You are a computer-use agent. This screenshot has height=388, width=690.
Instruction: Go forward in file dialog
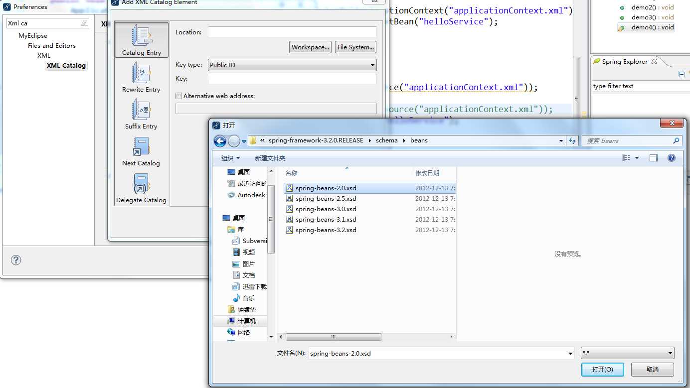(234, 141)
